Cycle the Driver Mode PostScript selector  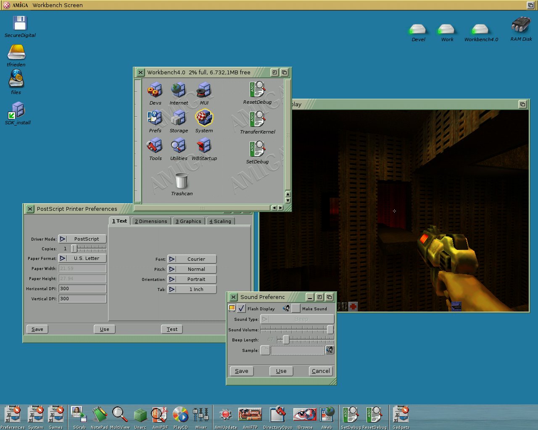point(82,239)
